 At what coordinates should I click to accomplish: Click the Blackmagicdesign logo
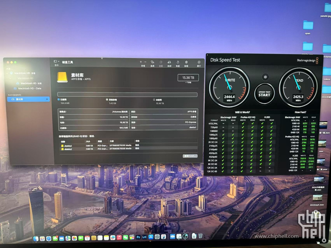point(307,60)
